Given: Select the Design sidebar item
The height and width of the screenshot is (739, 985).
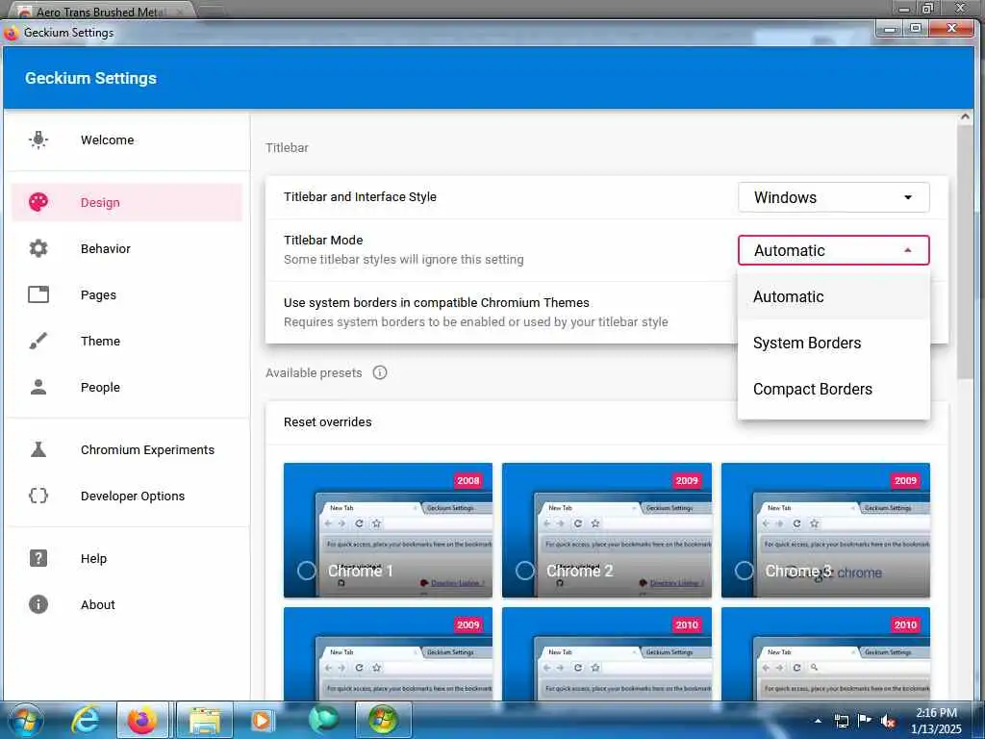Looking at the screenshot, I should [x=128, y=202].
